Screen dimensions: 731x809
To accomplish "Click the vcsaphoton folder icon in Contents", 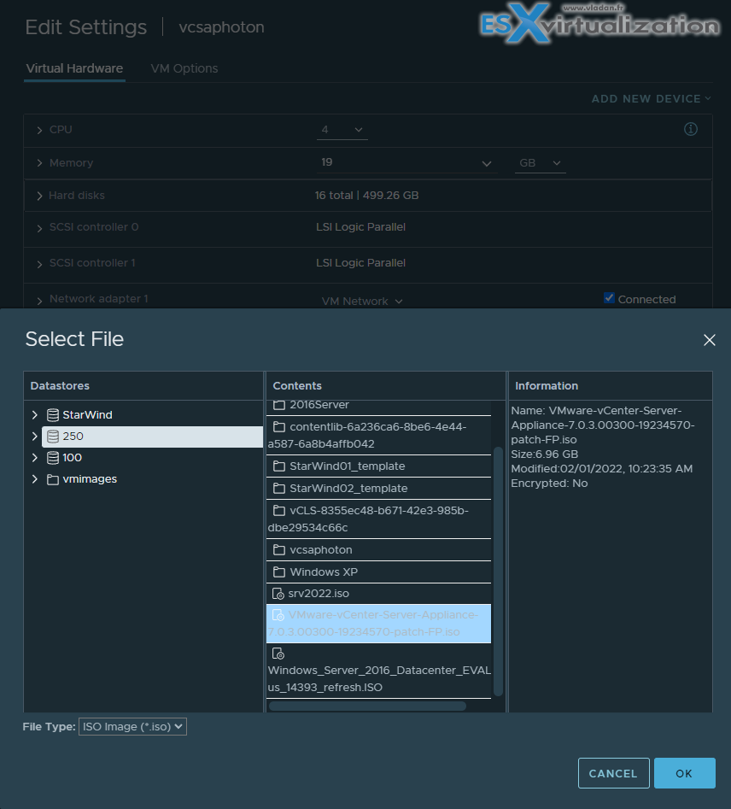I will pos(279,549).
